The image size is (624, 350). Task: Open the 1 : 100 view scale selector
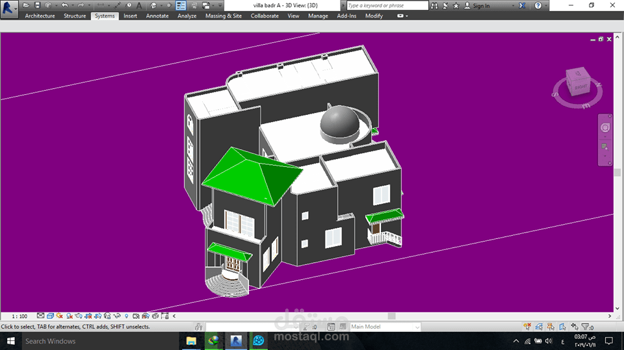coord(20,316)
